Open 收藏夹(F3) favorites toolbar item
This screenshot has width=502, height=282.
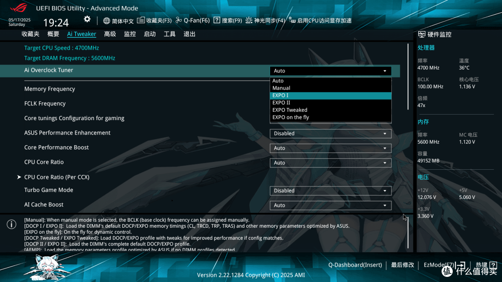(154, 20)
